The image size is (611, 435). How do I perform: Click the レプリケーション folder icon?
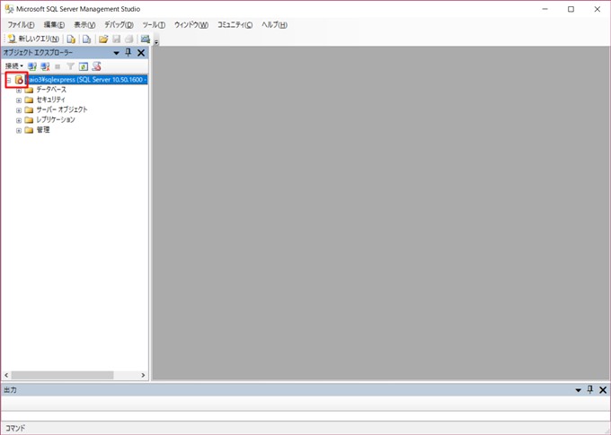[29, 120]
